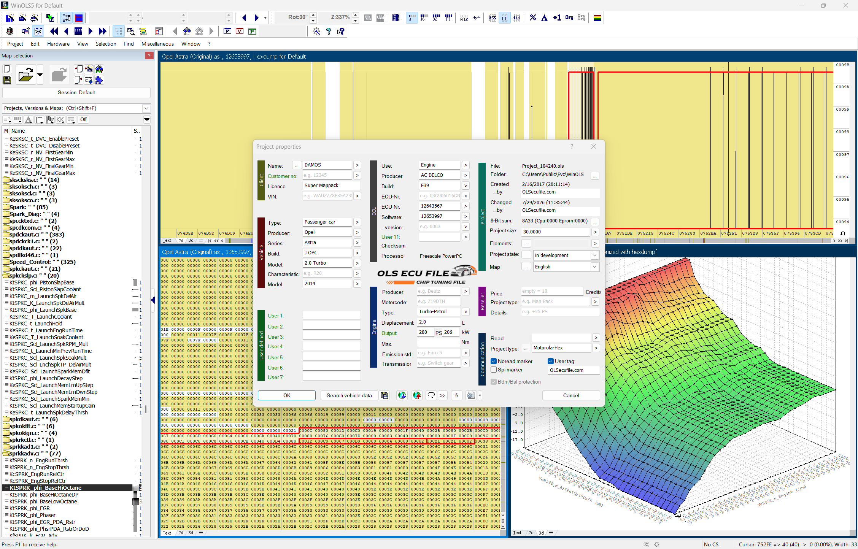Enable the Spi marker checkbox
The height and width of the screenshot is (549, 858).
pyautogui.click(x=494, y=370)
